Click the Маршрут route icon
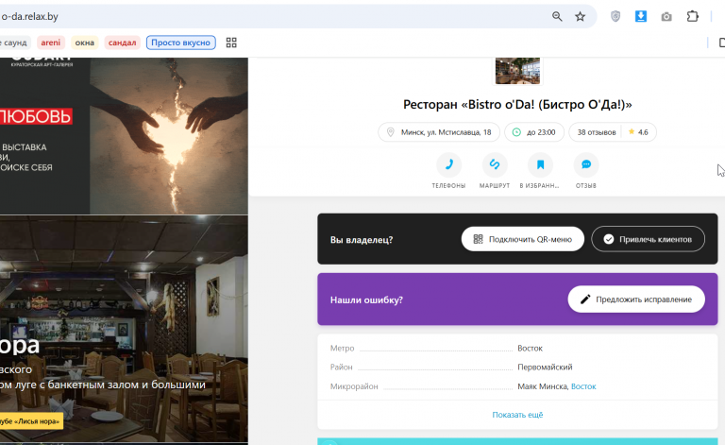Image resolution: width=725 pixels, height=445 pixels. 495,164
